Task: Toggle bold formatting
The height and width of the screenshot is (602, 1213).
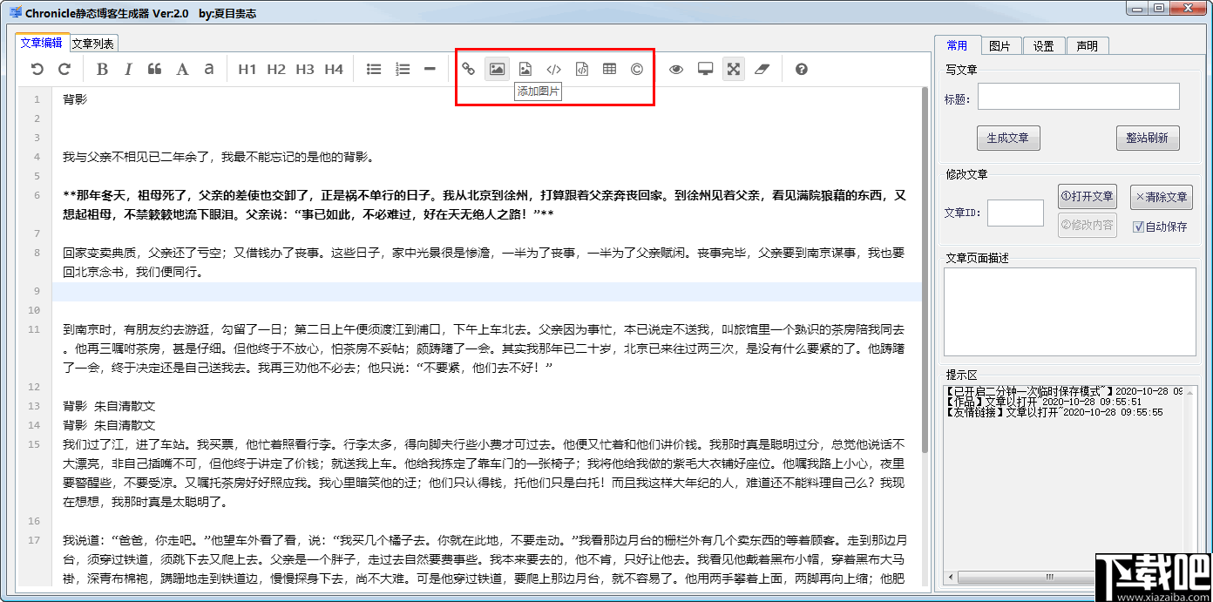Action: pos(101,69)
